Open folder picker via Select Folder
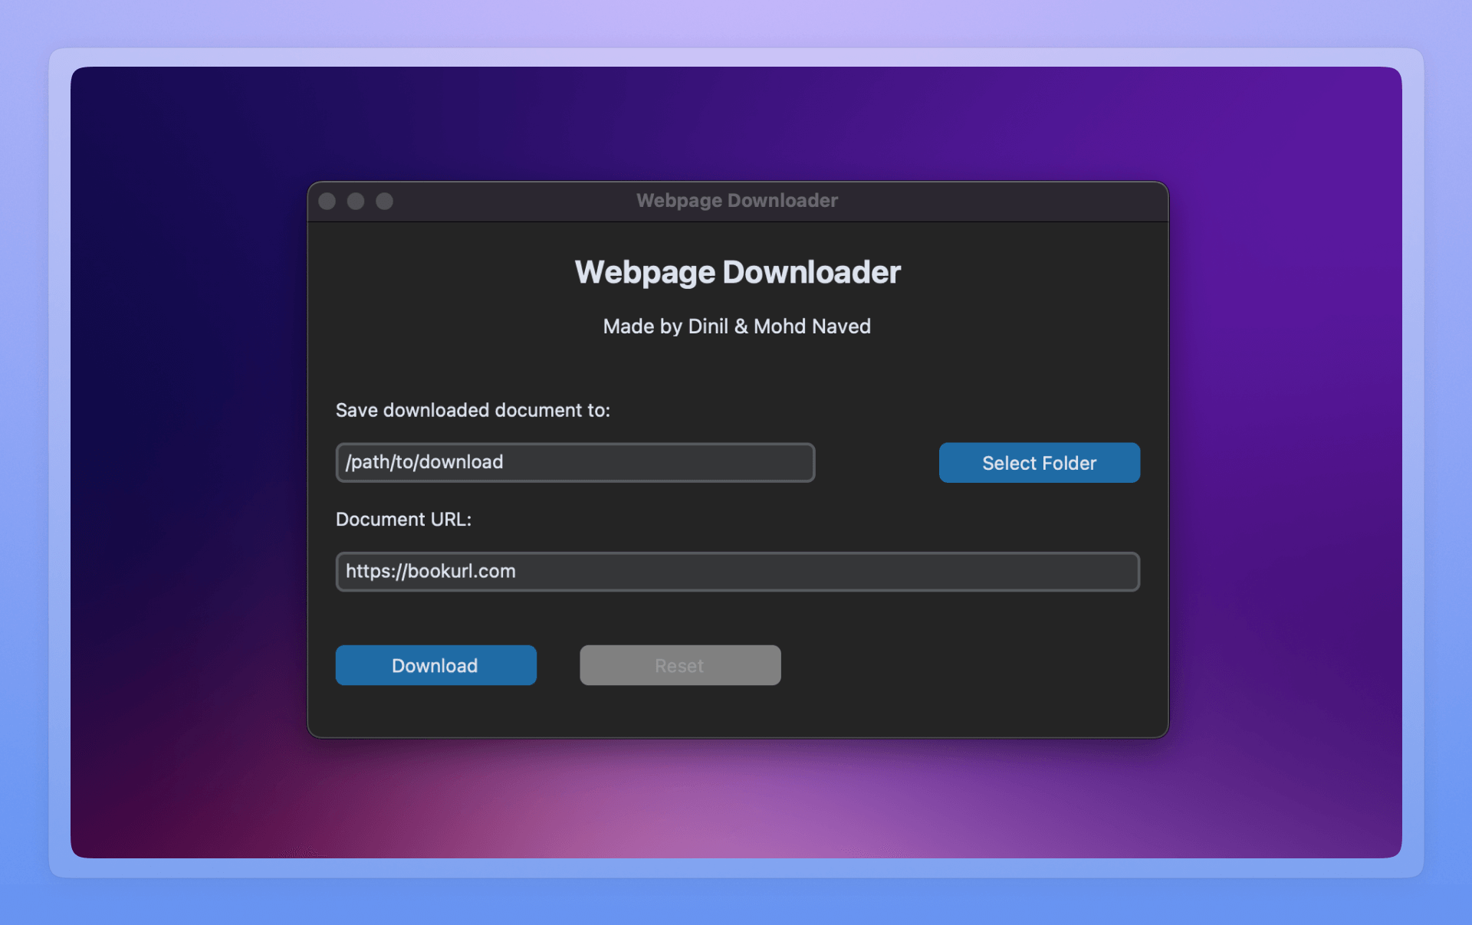This screenshot has width=1472, height=925. coord(1039,463)
